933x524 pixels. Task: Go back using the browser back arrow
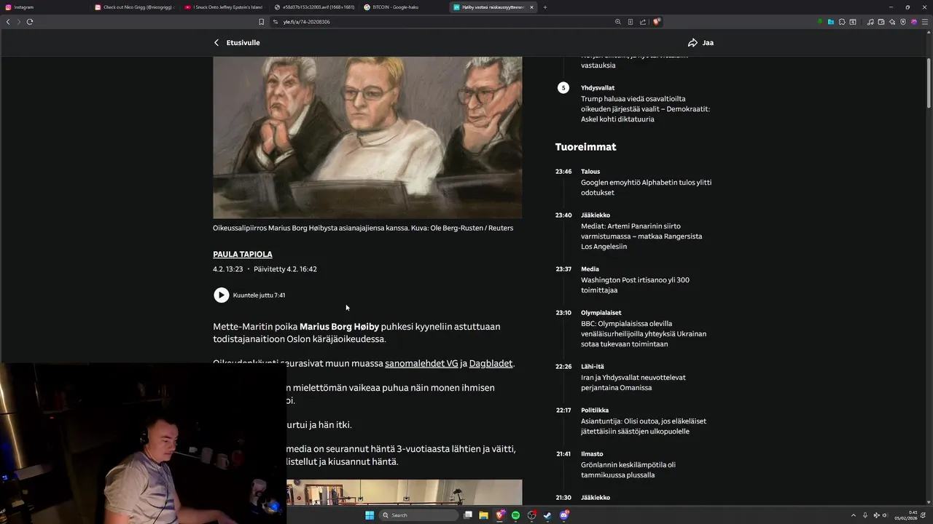pos(8,22)
